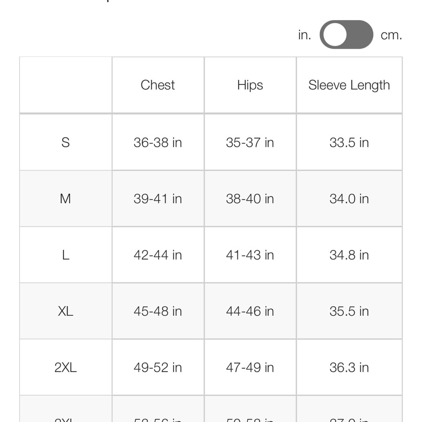
Task: Select the 'in.' unit label
Action: tap(304, 35)
